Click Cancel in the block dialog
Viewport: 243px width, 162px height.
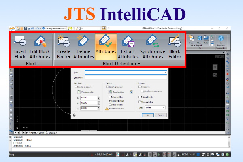tap(160, 115)
